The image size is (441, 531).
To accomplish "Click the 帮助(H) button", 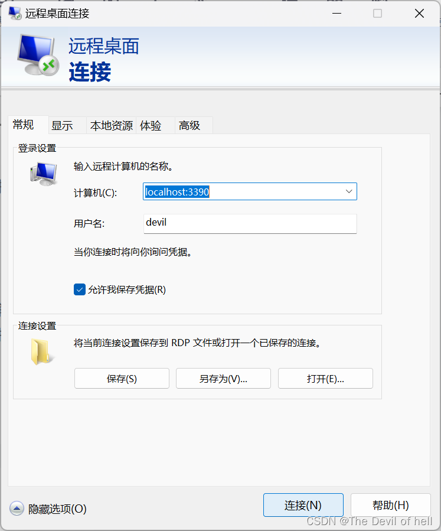I will [x=391, y=505].
